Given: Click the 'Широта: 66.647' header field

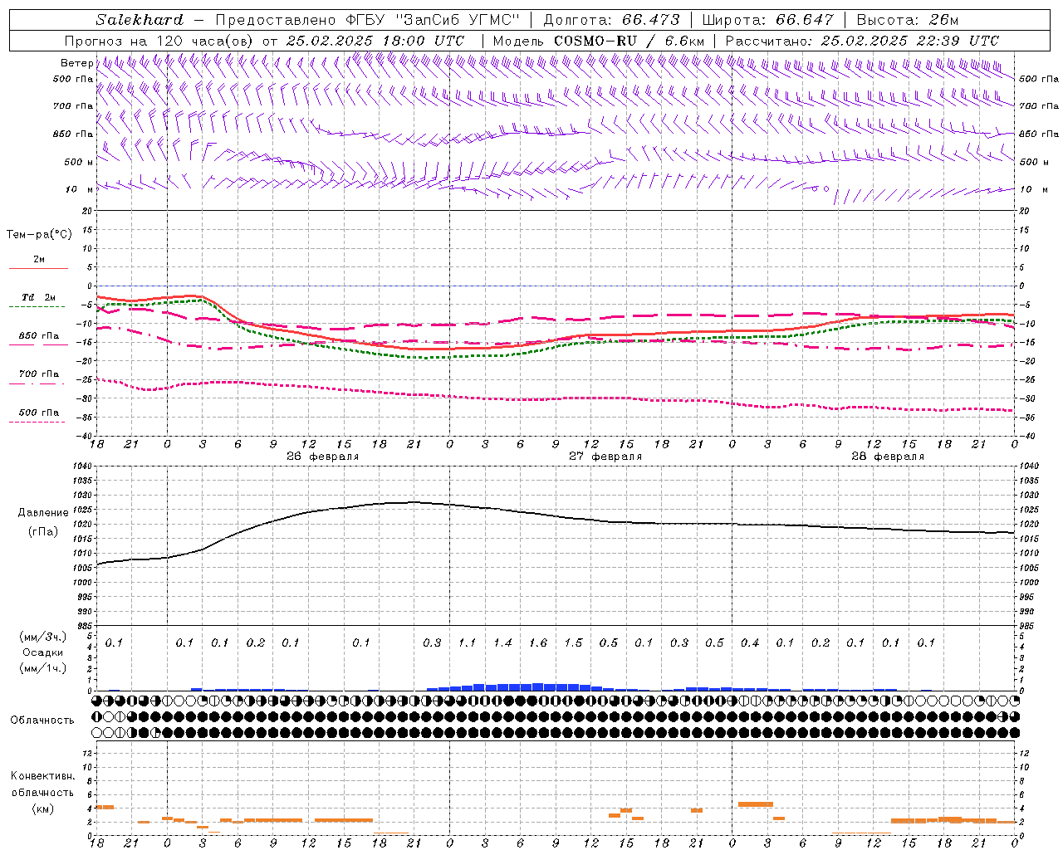Looking at the screenshot, I should pos(767,20).
